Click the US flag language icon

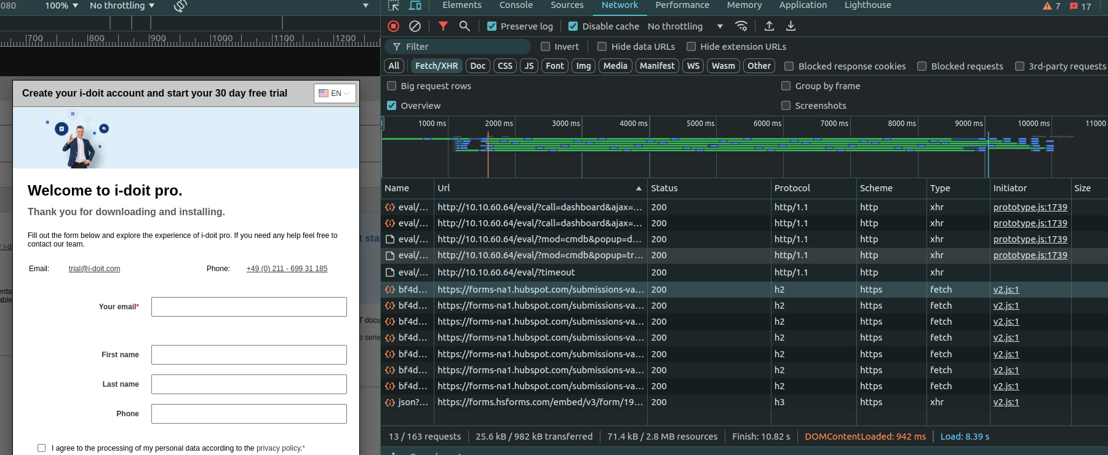tap(324, 93)
